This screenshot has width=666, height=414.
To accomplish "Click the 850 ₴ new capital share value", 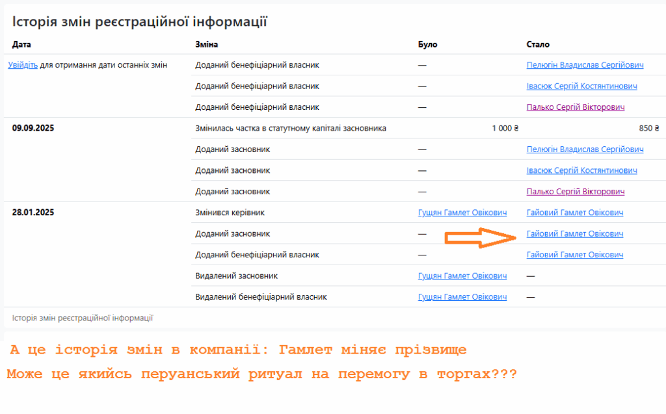I will click(648, 128).
